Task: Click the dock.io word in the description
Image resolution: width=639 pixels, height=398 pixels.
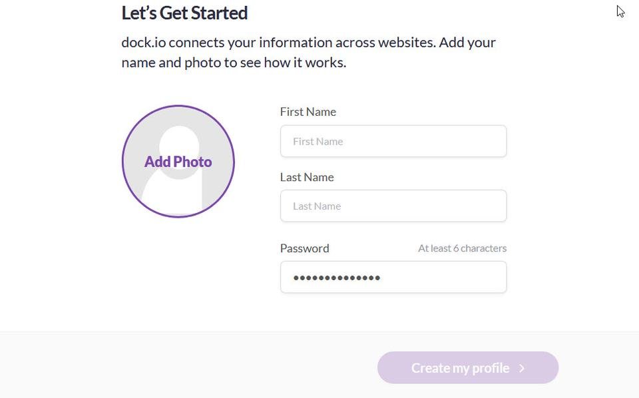Action: tap(144, 43)
